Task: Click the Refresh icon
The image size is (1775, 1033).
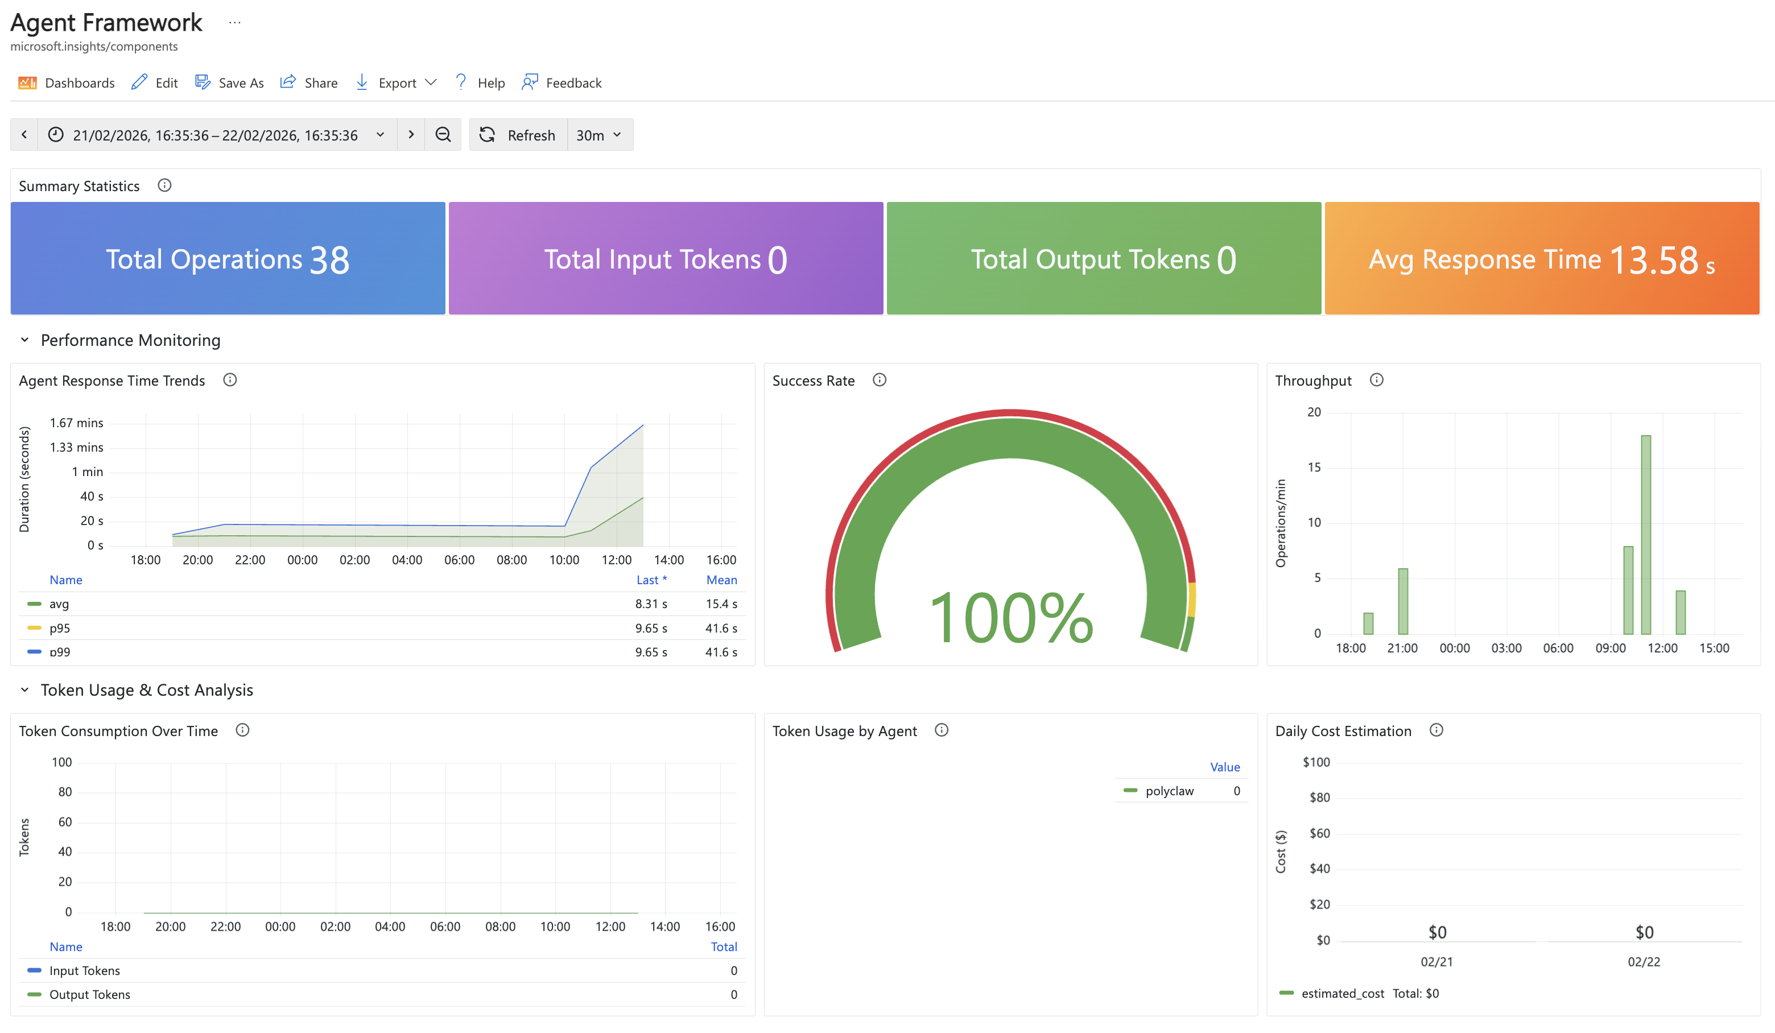Action: pos(488,134)
